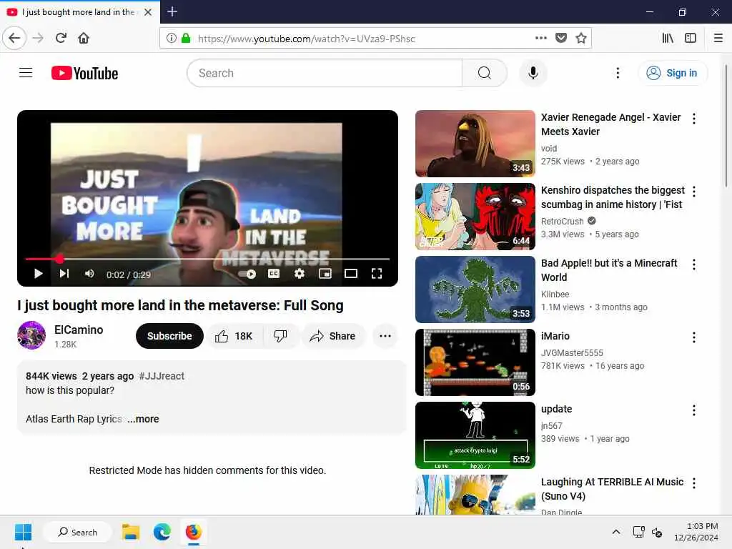Screen dimensions: 732x549
Task: Go forward in Firefox
Action: click(38, 38)
